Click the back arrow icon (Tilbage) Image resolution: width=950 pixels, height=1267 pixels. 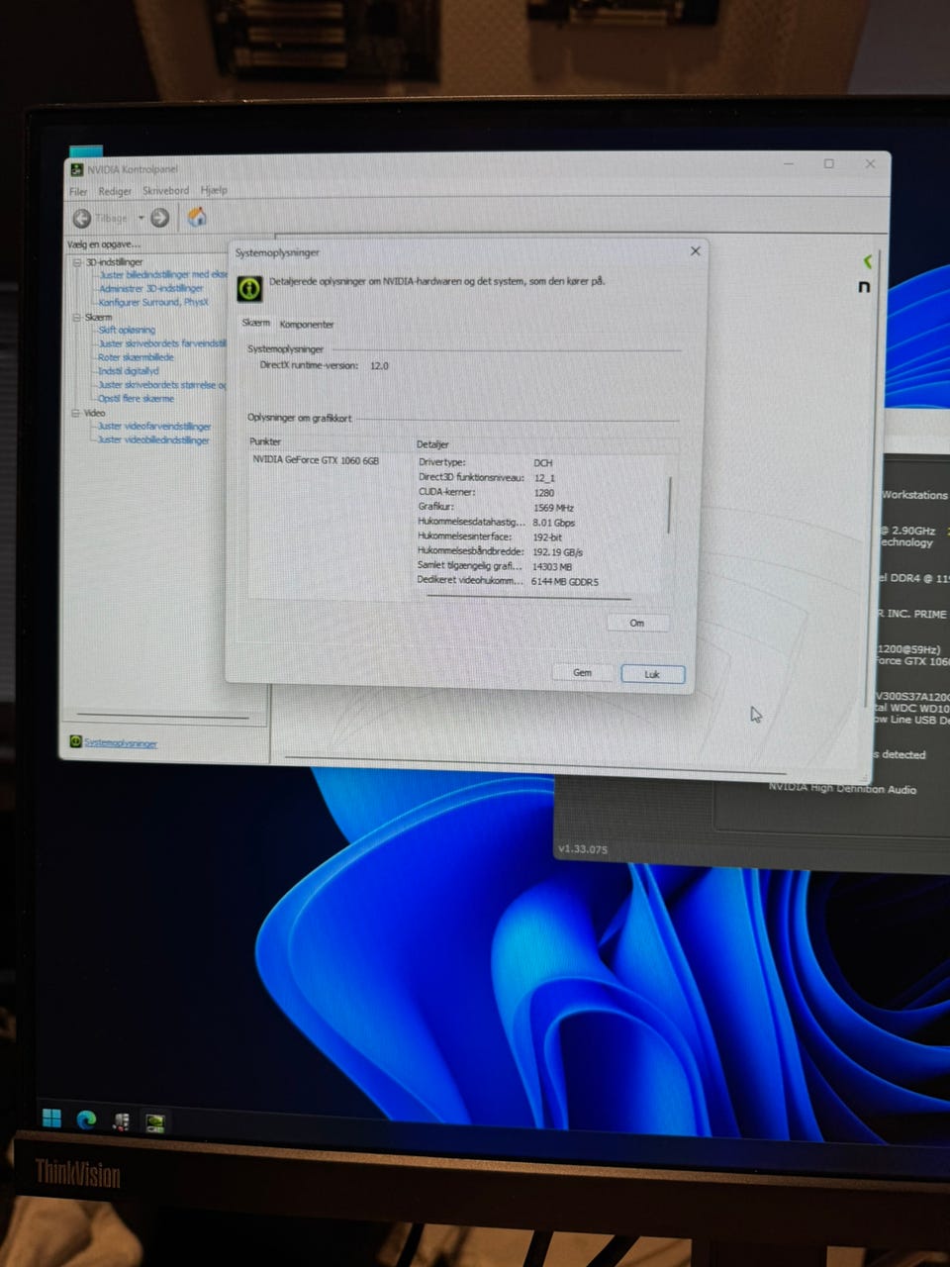point(82,218)
